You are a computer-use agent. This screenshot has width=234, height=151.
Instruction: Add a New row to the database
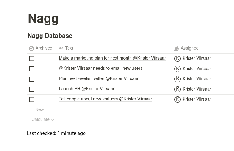[x=40, y=110]
